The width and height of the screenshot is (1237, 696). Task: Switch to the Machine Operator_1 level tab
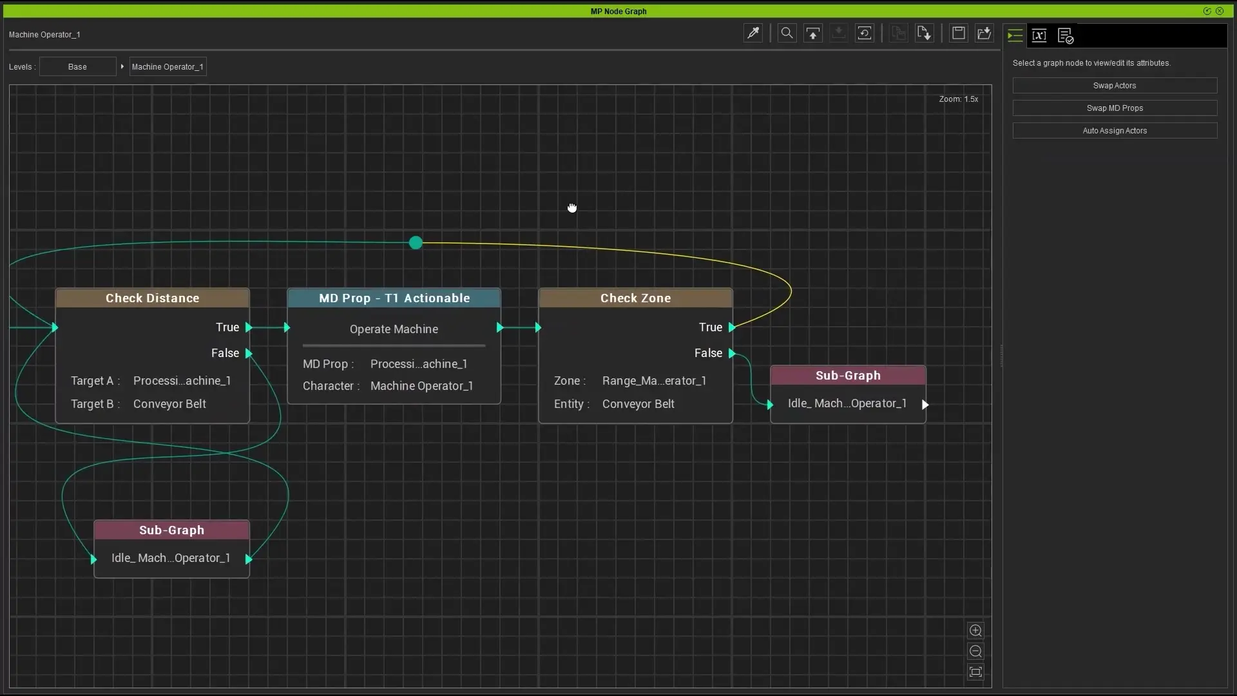168,66
